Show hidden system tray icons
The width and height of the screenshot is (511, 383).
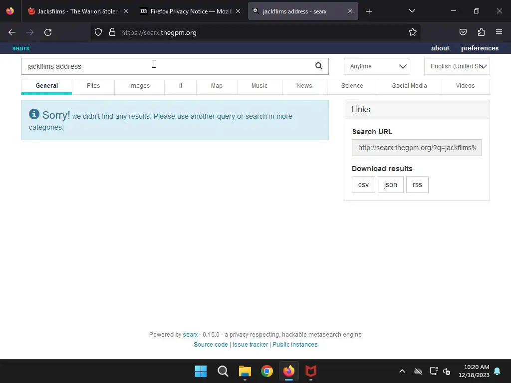tap(402, 371)
